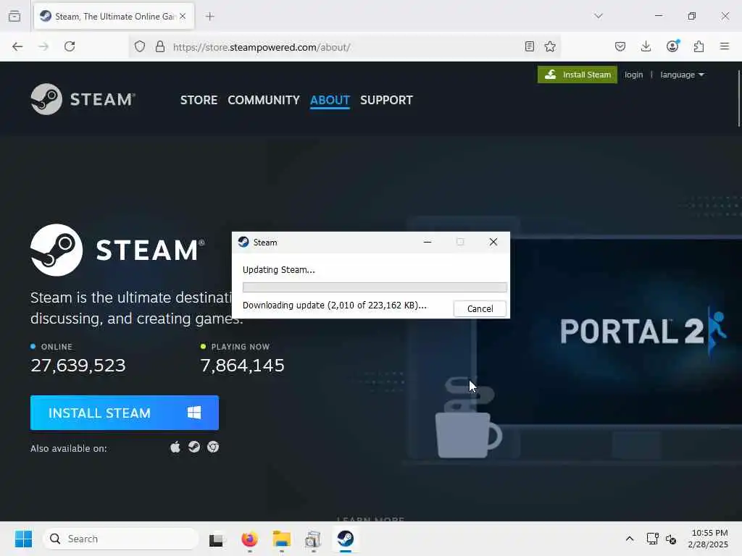Click the Chrome OS availability icon
742x556 pixels.
213,447
